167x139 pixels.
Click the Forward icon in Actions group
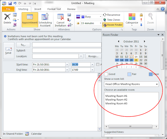tap(15, 20)
